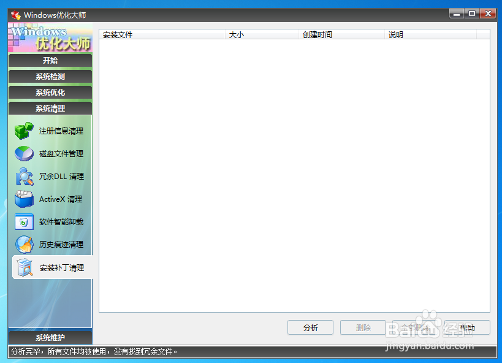Click the 软件智能卸载 recycle bin icon

[x=24, y=222]
